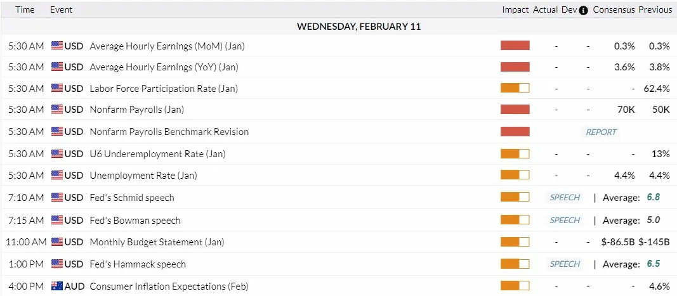This screenshot has height=296, width=677.
Task: Open Average Hourly Earnings (MoM) (Jan) event
Action: 167,46
